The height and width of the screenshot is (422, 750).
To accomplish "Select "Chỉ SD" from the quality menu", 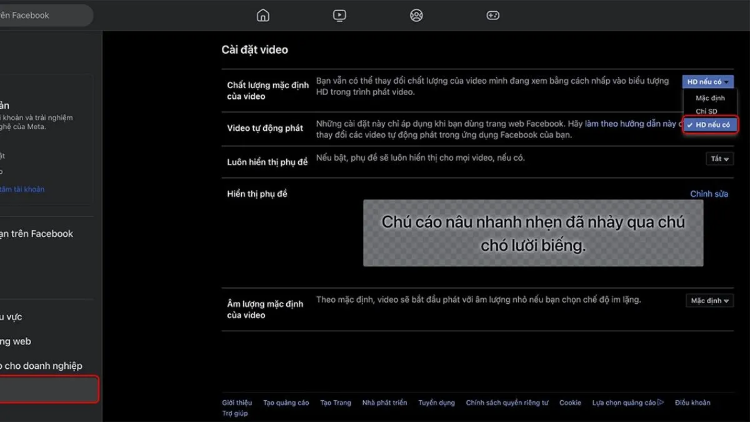I will pos(705,111).
